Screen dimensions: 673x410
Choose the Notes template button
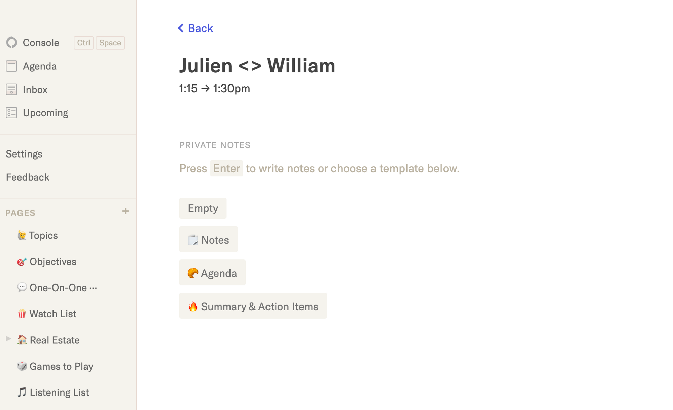point(208,240)
